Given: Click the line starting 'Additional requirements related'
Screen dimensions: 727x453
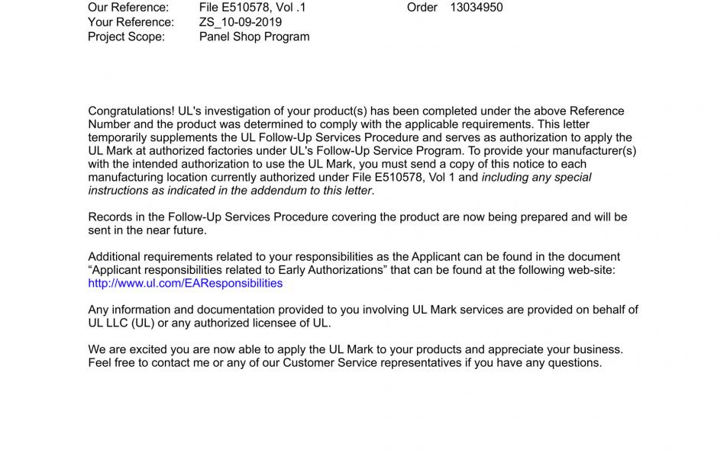Looking at the screenshot, I should click(354, 257).
